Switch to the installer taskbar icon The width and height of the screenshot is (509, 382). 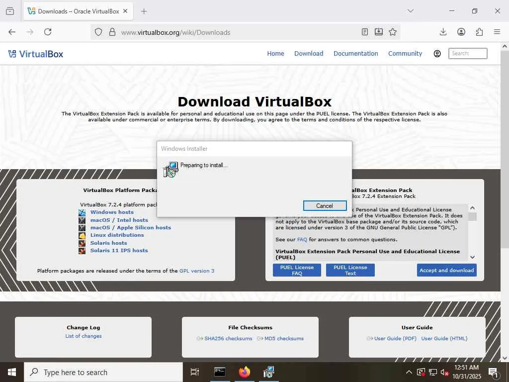click(269, 372)
